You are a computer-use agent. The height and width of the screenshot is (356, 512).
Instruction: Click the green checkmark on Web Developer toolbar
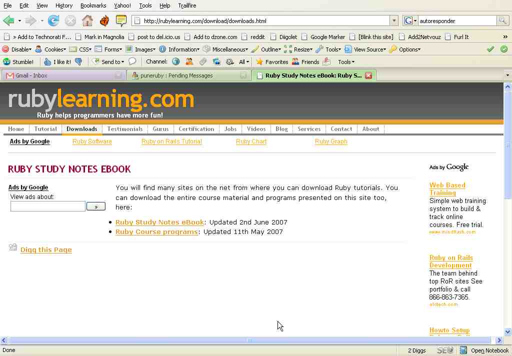point(490,49)
